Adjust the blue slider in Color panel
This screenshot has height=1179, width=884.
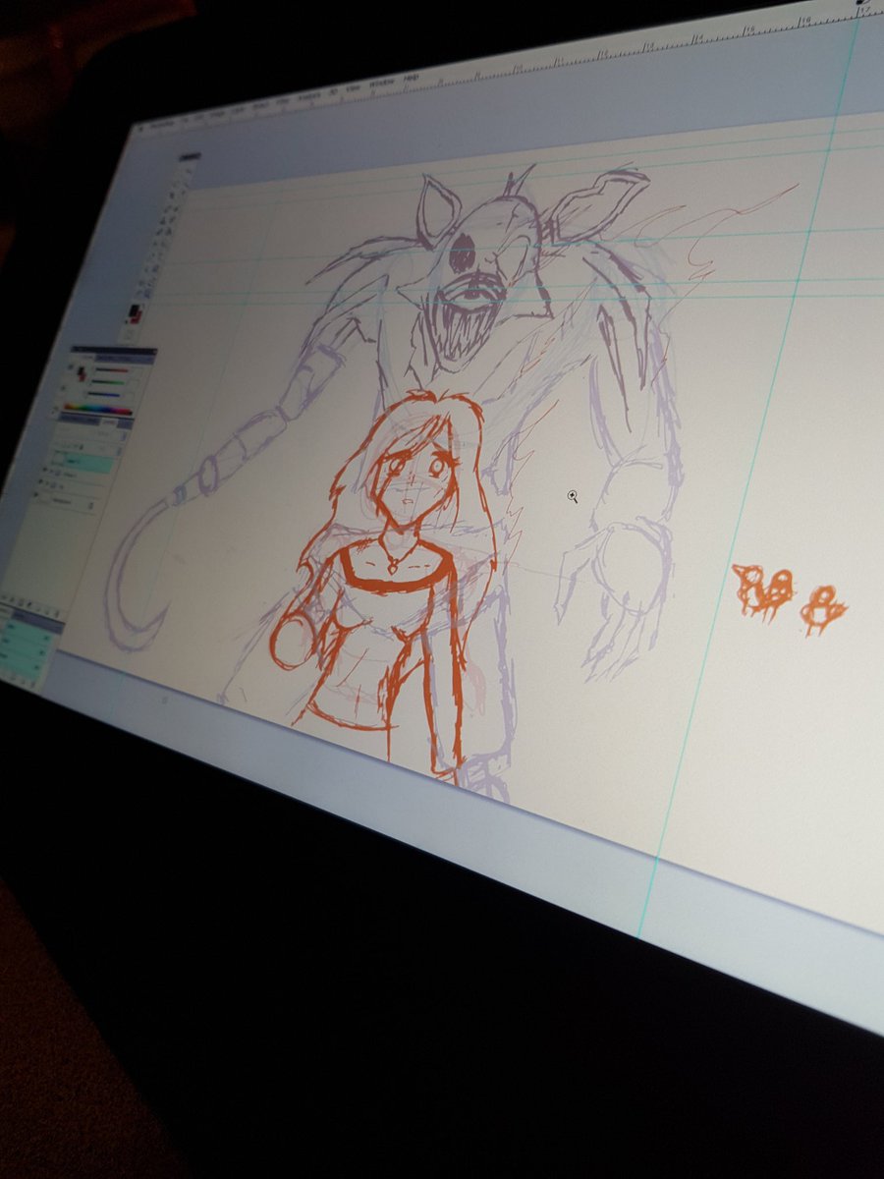pos(103,395)
